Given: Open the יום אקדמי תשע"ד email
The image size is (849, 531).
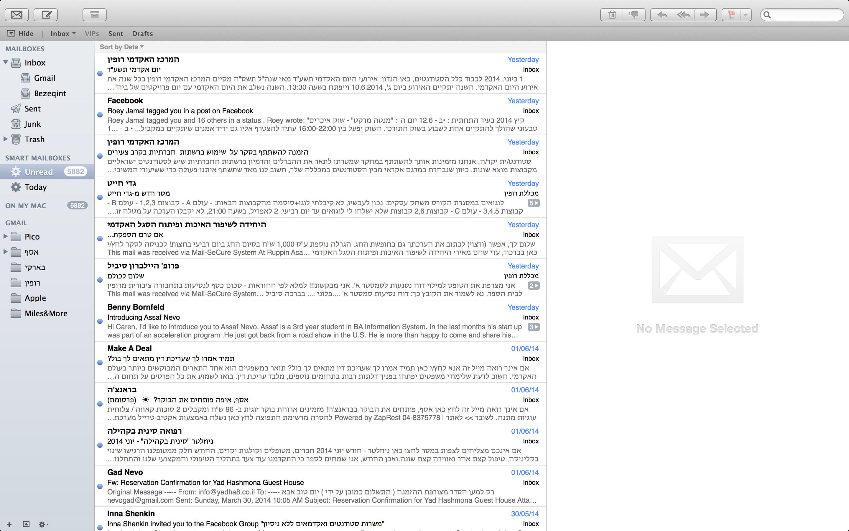Looking at the screenshot, I should 320,73.
